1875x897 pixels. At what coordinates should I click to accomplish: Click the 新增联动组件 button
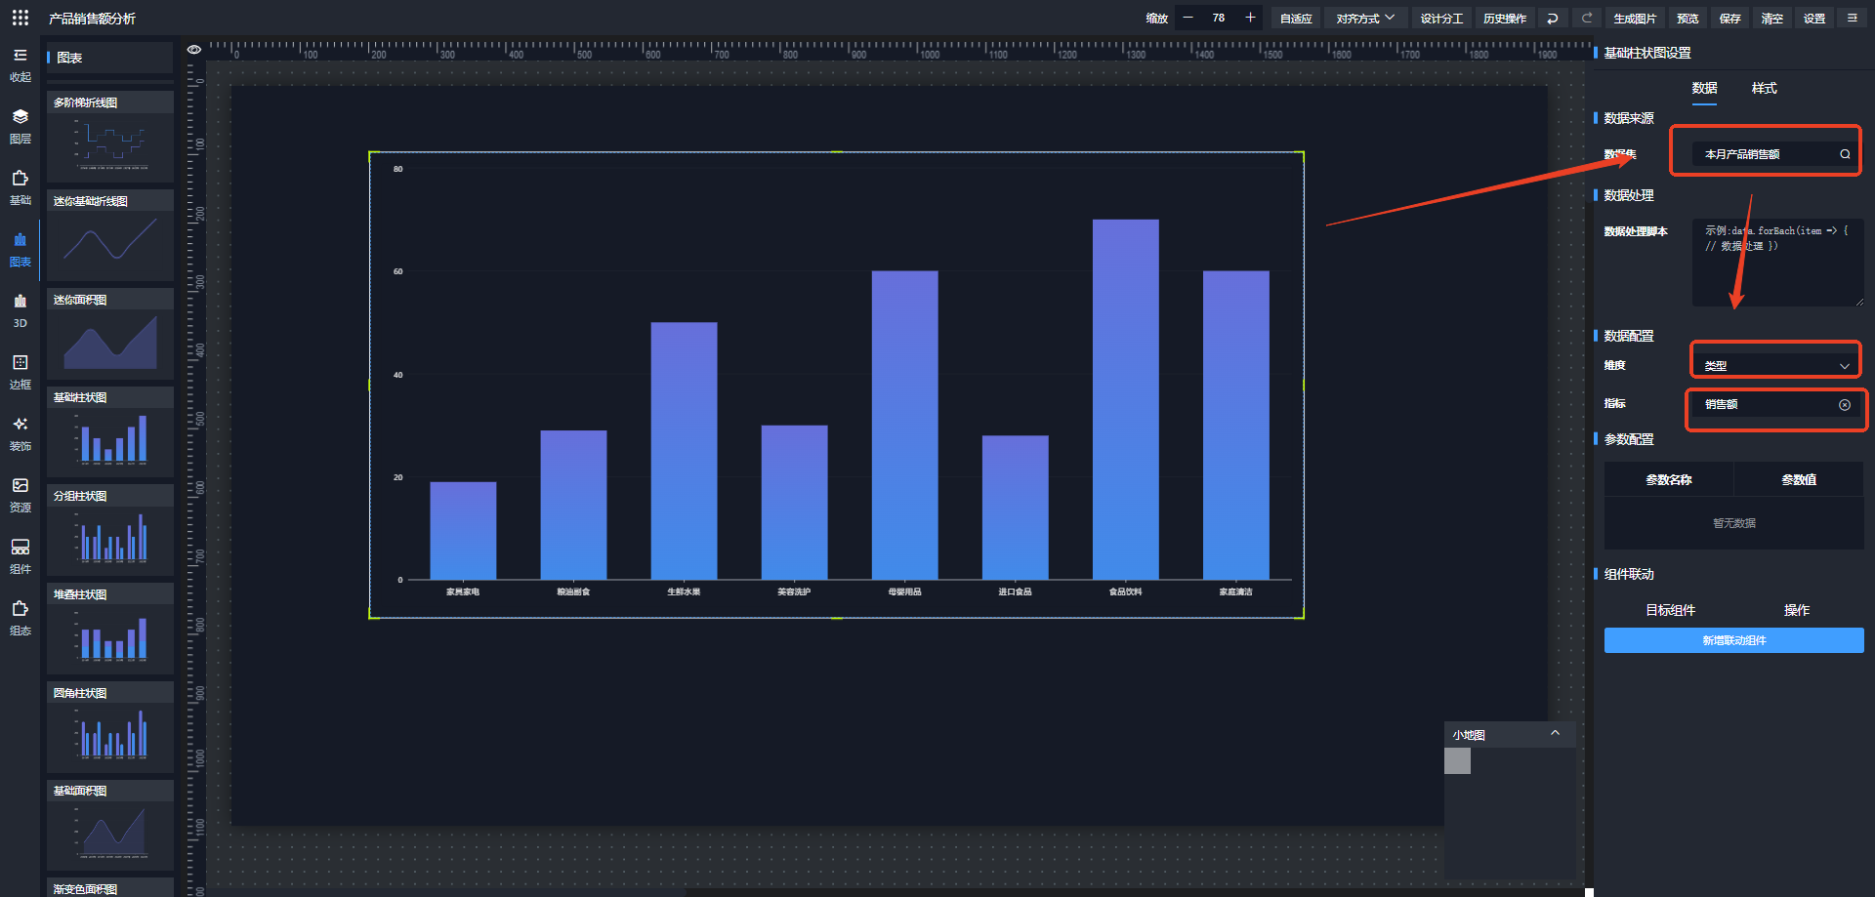(x=1733, y=640)
